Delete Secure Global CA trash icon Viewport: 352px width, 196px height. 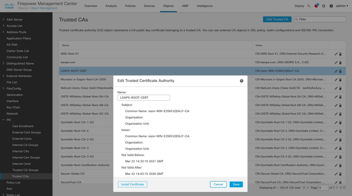(x=340, y=174)
